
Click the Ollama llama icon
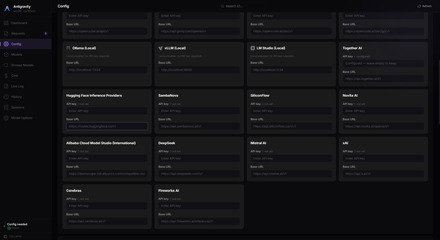(68, 48)
